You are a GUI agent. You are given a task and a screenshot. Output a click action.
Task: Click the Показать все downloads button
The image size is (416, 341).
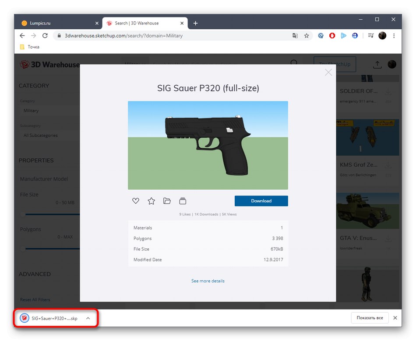tap(370, 318)
